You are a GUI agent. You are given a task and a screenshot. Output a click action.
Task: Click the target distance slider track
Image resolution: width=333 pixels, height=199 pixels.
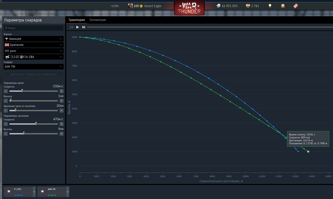click(34, 111)
